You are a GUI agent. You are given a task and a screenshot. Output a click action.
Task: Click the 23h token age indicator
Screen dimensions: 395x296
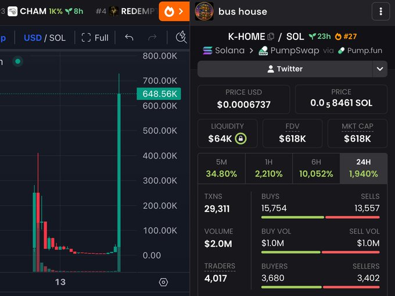[319, 37]
